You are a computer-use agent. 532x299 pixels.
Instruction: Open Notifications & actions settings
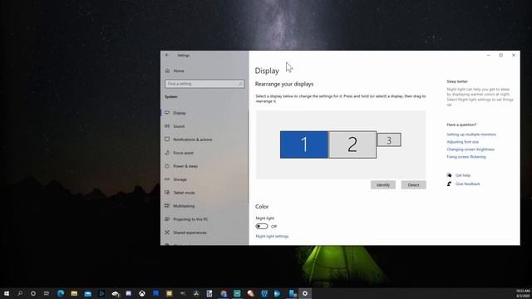click(x=193, y=140)
